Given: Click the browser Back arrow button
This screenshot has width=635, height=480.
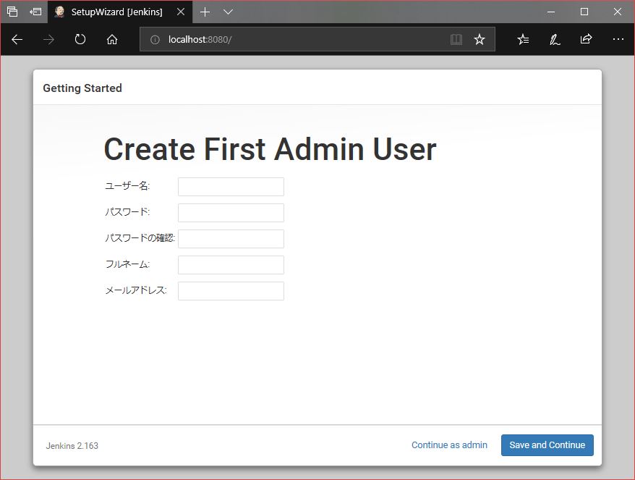Looking at the screenshot, I should click(17, 40).
